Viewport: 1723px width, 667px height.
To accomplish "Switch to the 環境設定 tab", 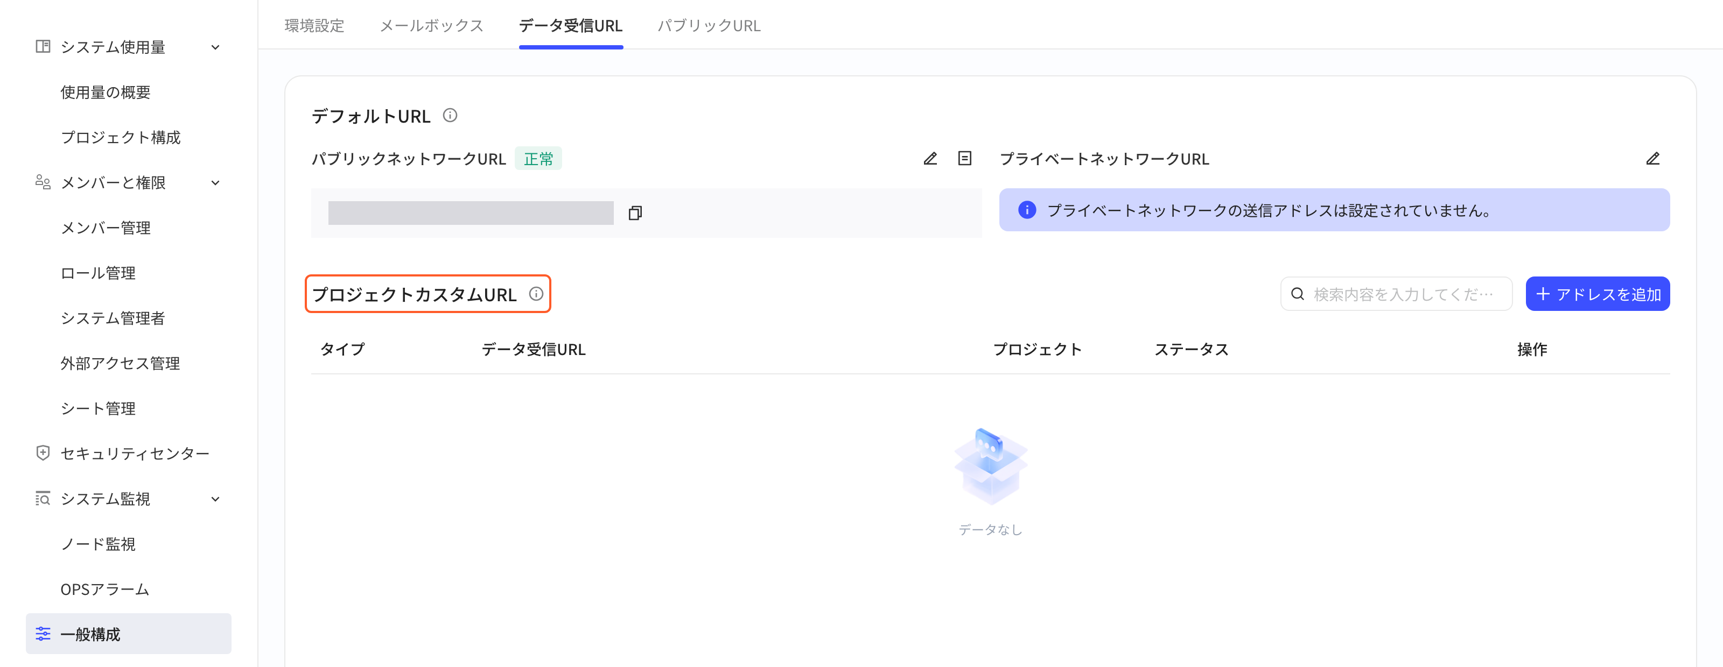I will click(314, 25).
